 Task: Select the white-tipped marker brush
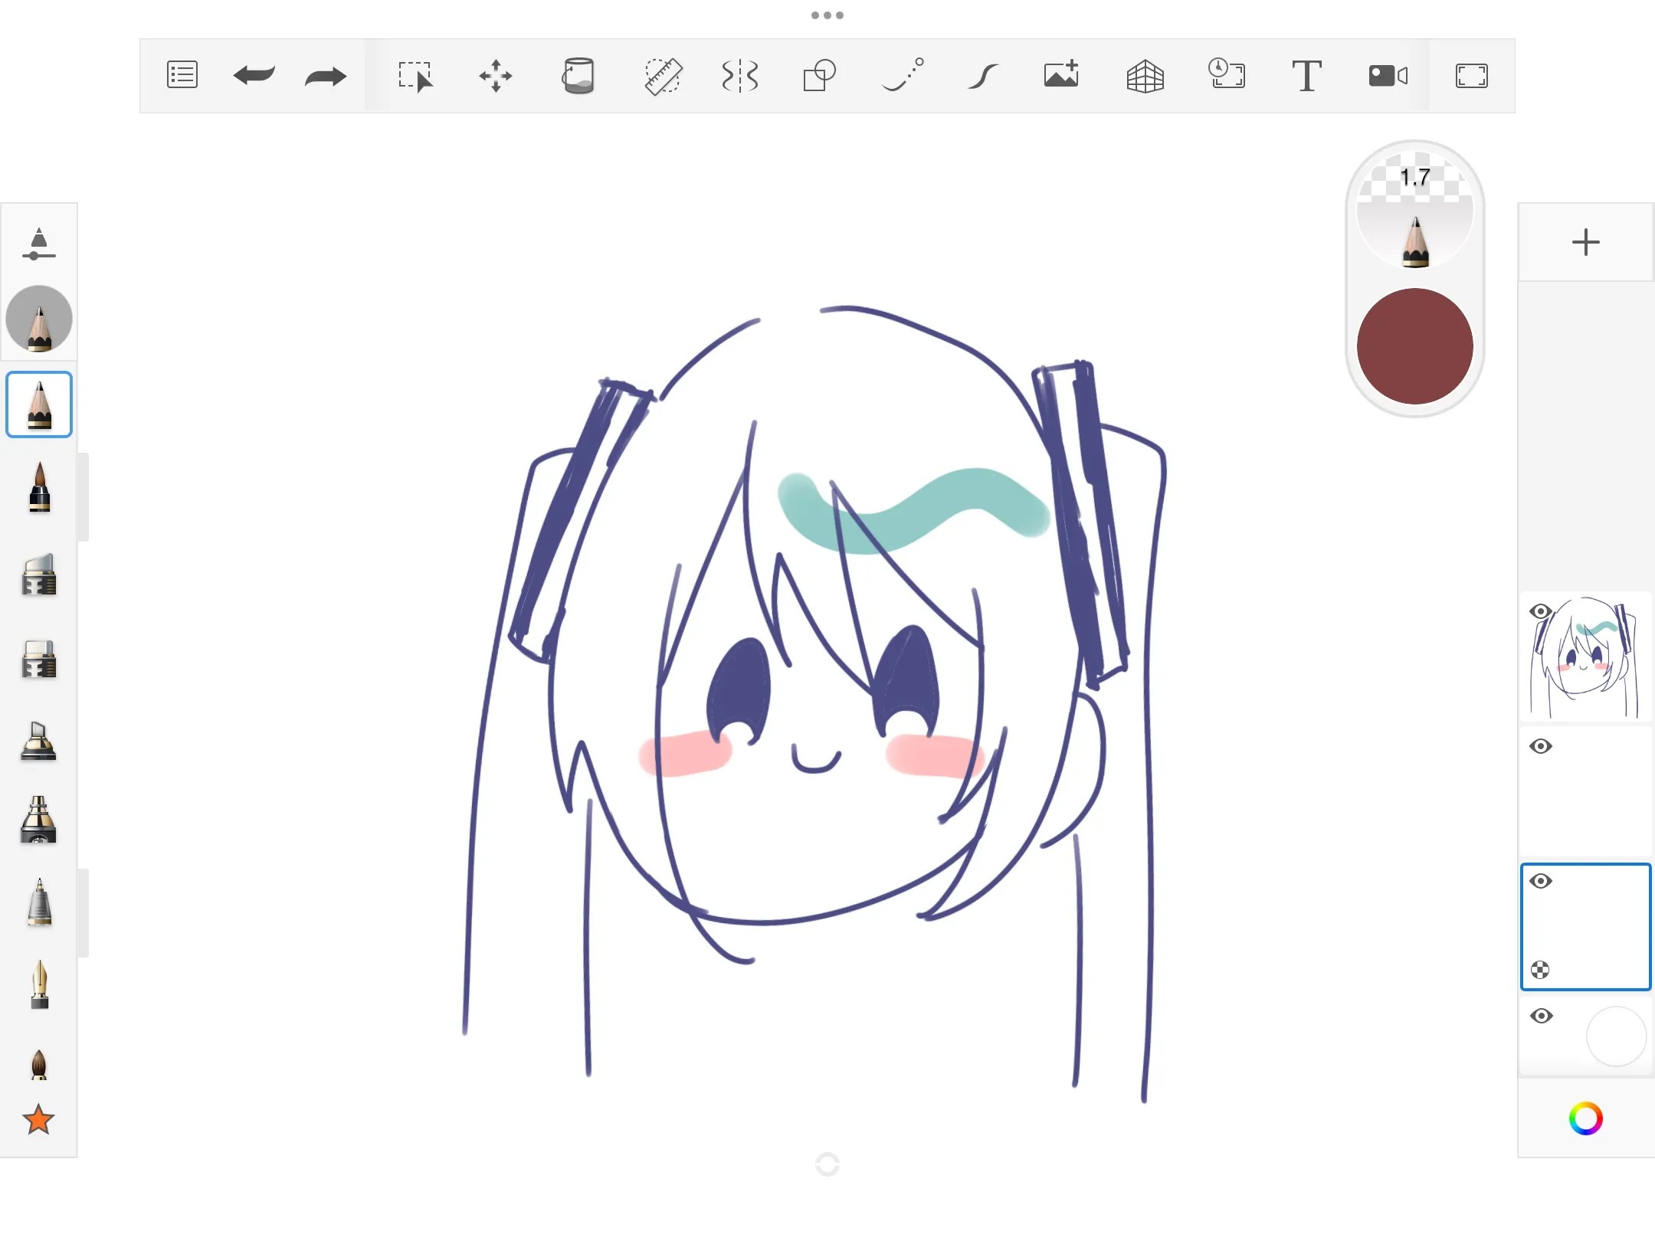[39, 659]
